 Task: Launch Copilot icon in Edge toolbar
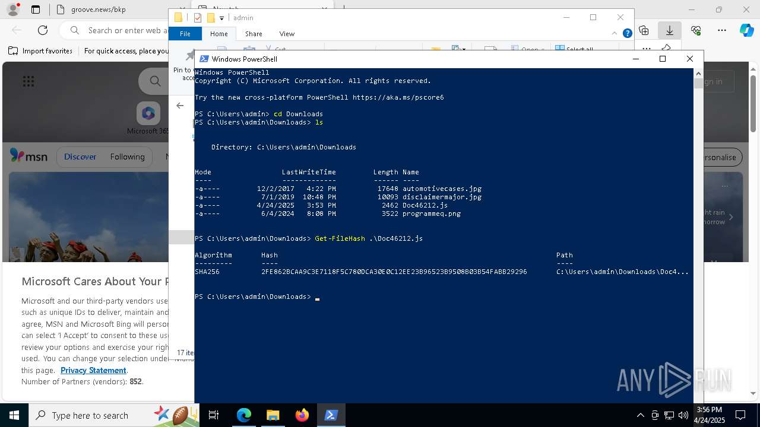[746, 30]
